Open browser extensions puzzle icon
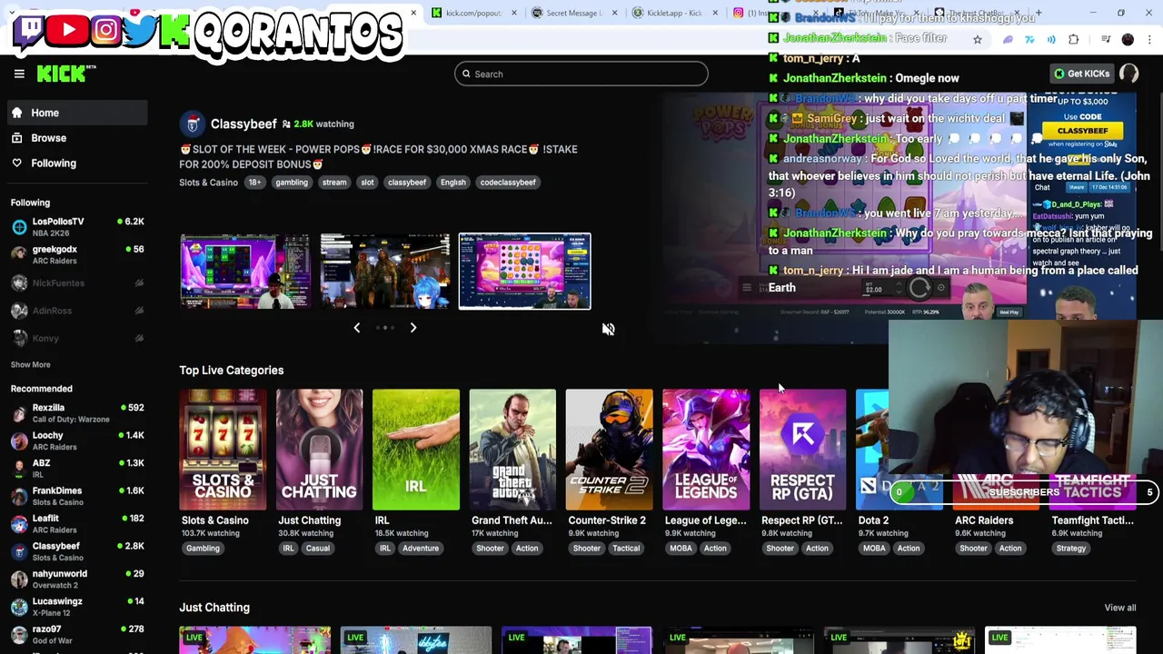 pos(1074,40)
